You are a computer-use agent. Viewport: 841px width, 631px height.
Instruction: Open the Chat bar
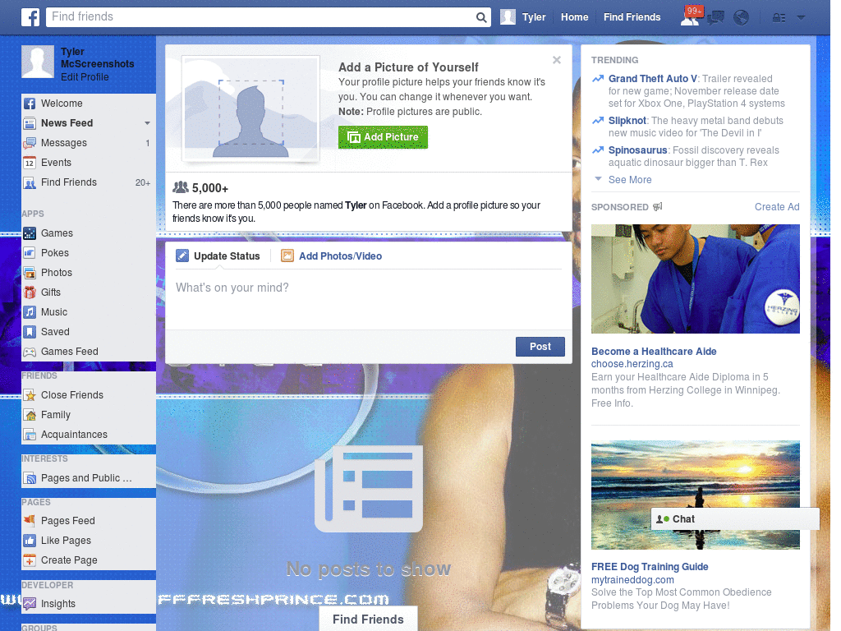pyautogui.click(x=735, y=519)
